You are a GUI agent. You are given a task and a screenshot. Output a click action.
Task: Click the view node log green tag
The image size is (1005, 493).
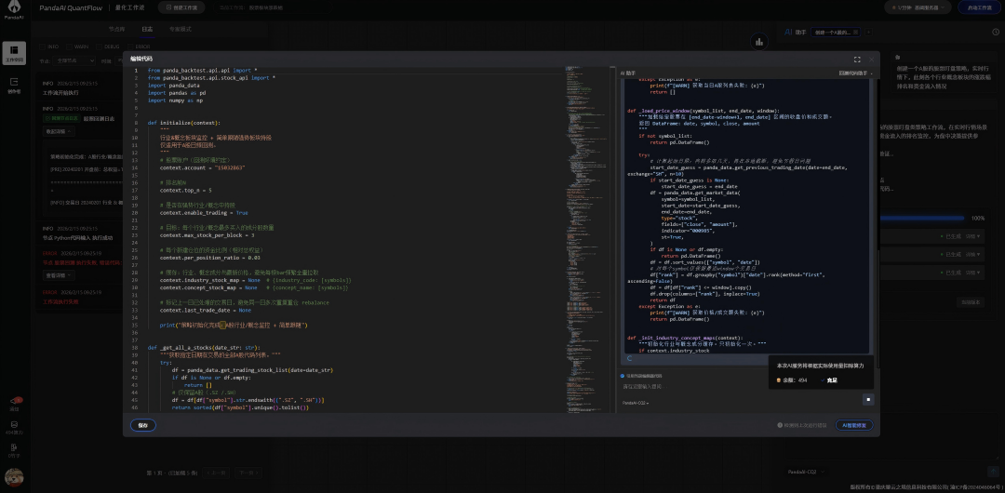click(61, 119)
